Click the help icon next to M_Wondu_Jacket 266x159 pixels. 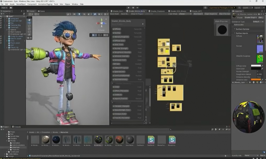(259, 14)
